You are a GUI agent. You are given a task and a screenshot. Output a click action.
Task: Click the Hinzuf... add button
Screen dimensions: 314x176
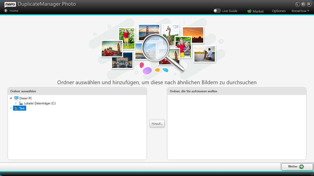coord(157,123)
